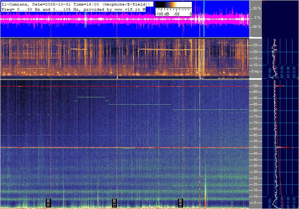This screenshot has height=209, width=299.
Task: Click the -50 % label on amplitude axis
Action: click(256, 26)
